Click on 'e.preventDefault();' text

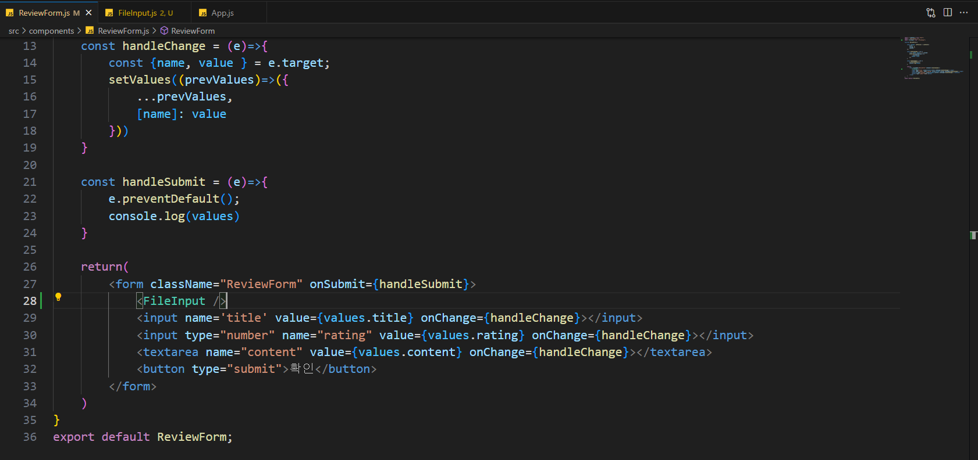coord(174,199)
